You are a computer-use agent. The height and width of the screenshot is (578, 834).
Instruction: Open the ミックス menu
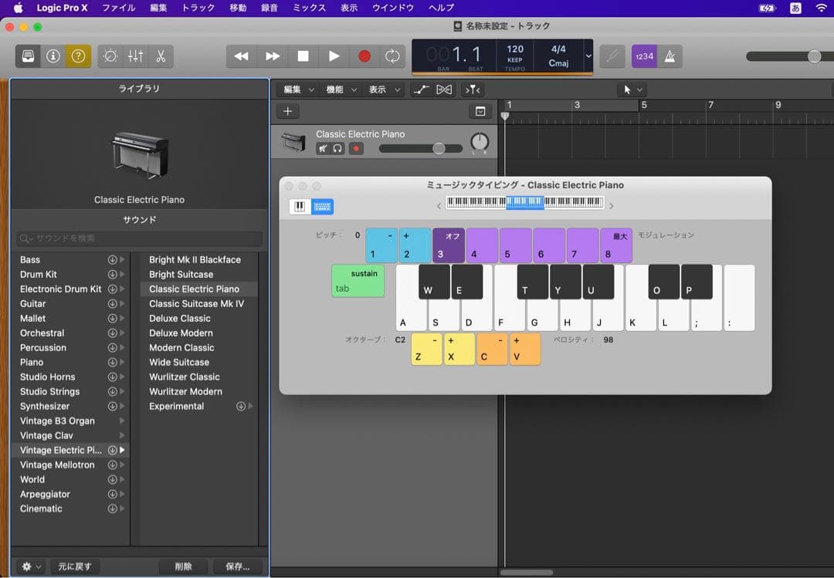point(309,8)
